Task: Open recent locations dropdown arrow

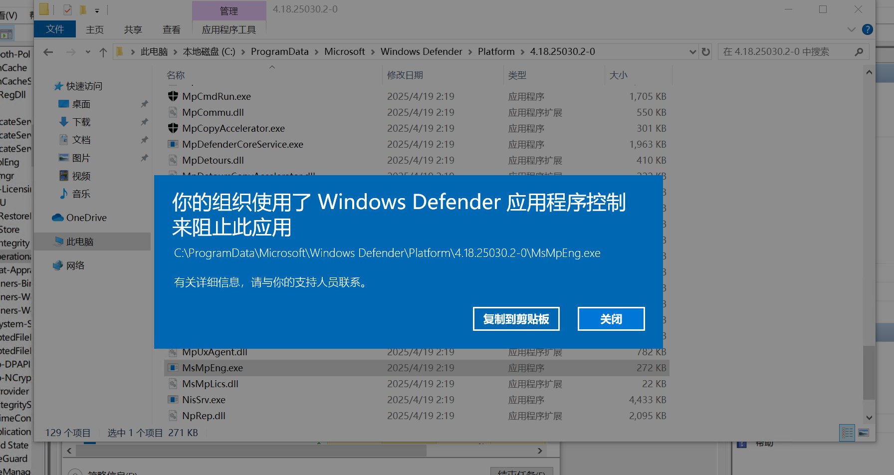Action: 88,52
